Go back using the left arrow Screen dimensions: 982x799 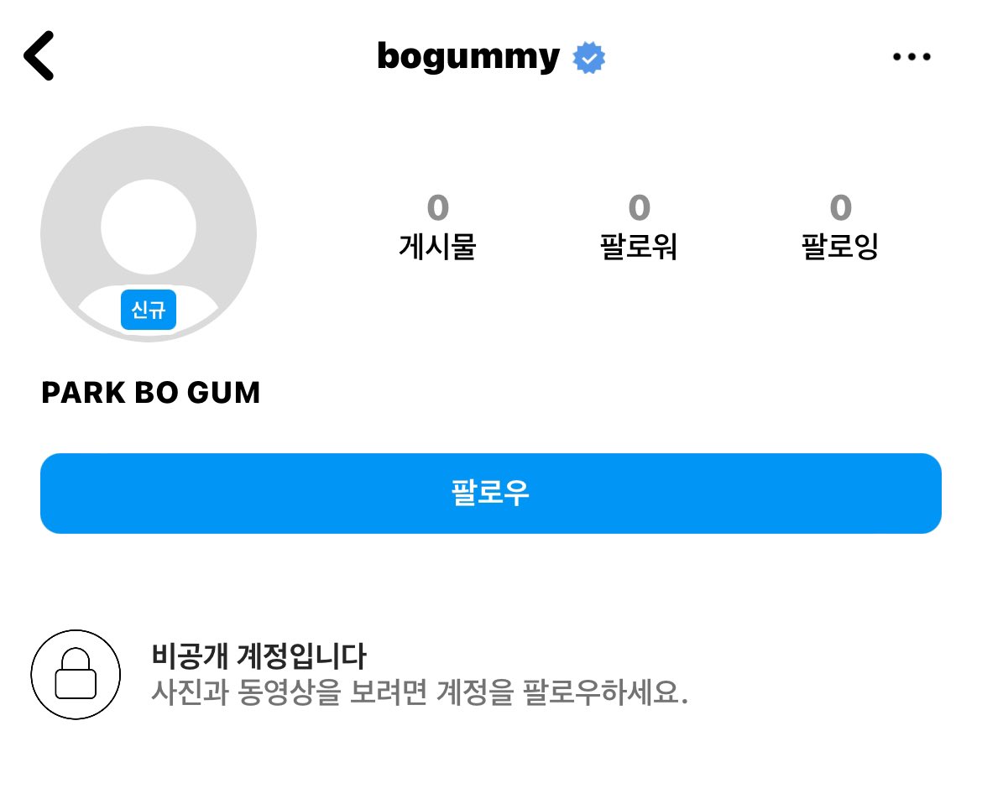(x=39, y=55)
